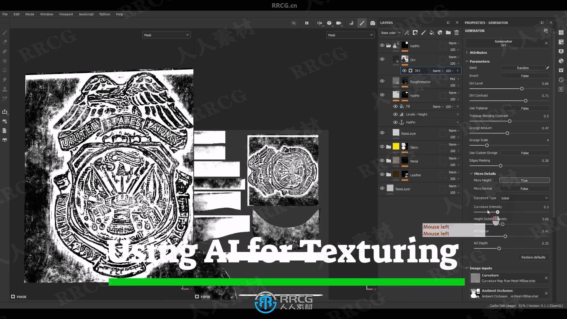Image resolution: width=567 pixels, height=319 pixels.
Task: Add effect with the magic wand icon
Action: tap(407, 33)
